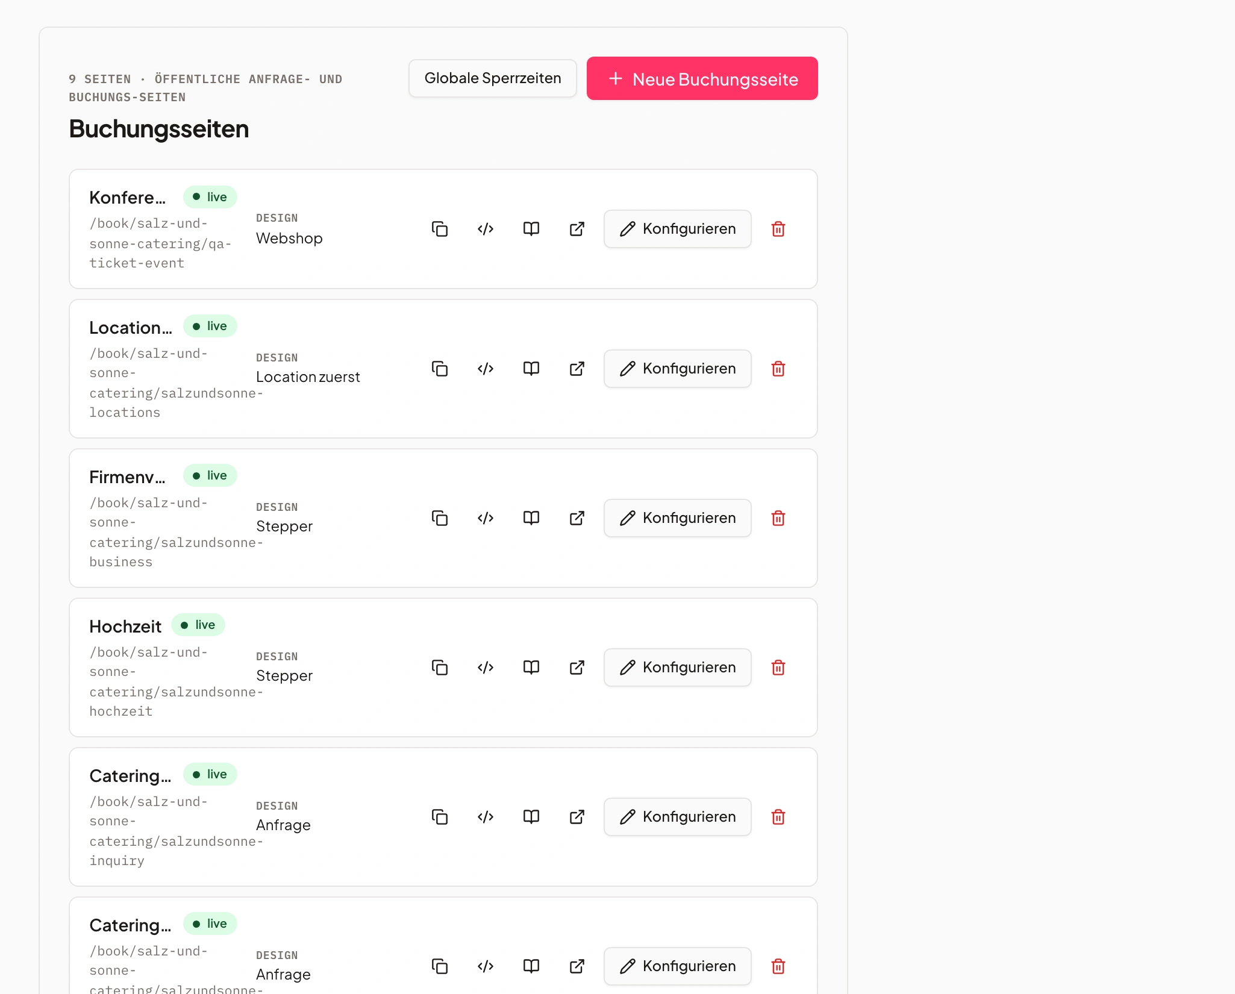Open book icon in salzundsonne-inquiry row
This screenshot has width=1235, height=994.
[531, 817]
